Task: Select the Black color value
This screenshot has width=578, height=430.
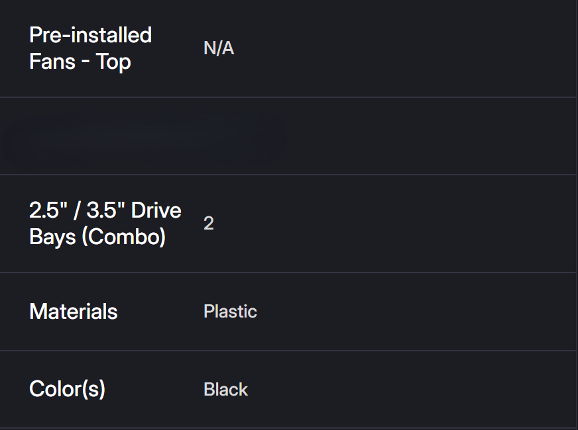Action: (x=225, y=389)
